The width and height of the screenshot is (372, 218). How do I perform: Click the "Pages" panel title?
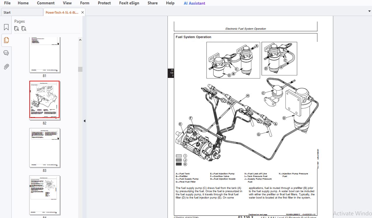(x=20, y=21)
